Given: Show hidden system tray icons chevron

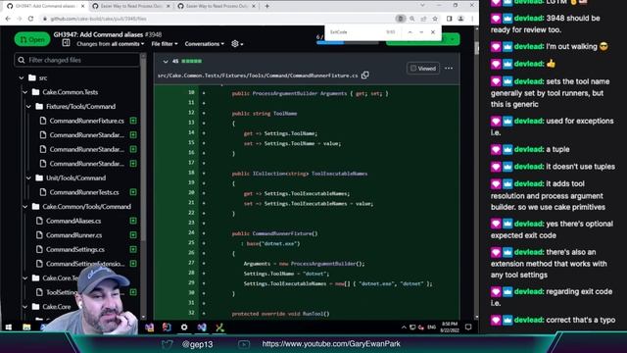Looking at the screenshot, I should click(x=404, y=328).
